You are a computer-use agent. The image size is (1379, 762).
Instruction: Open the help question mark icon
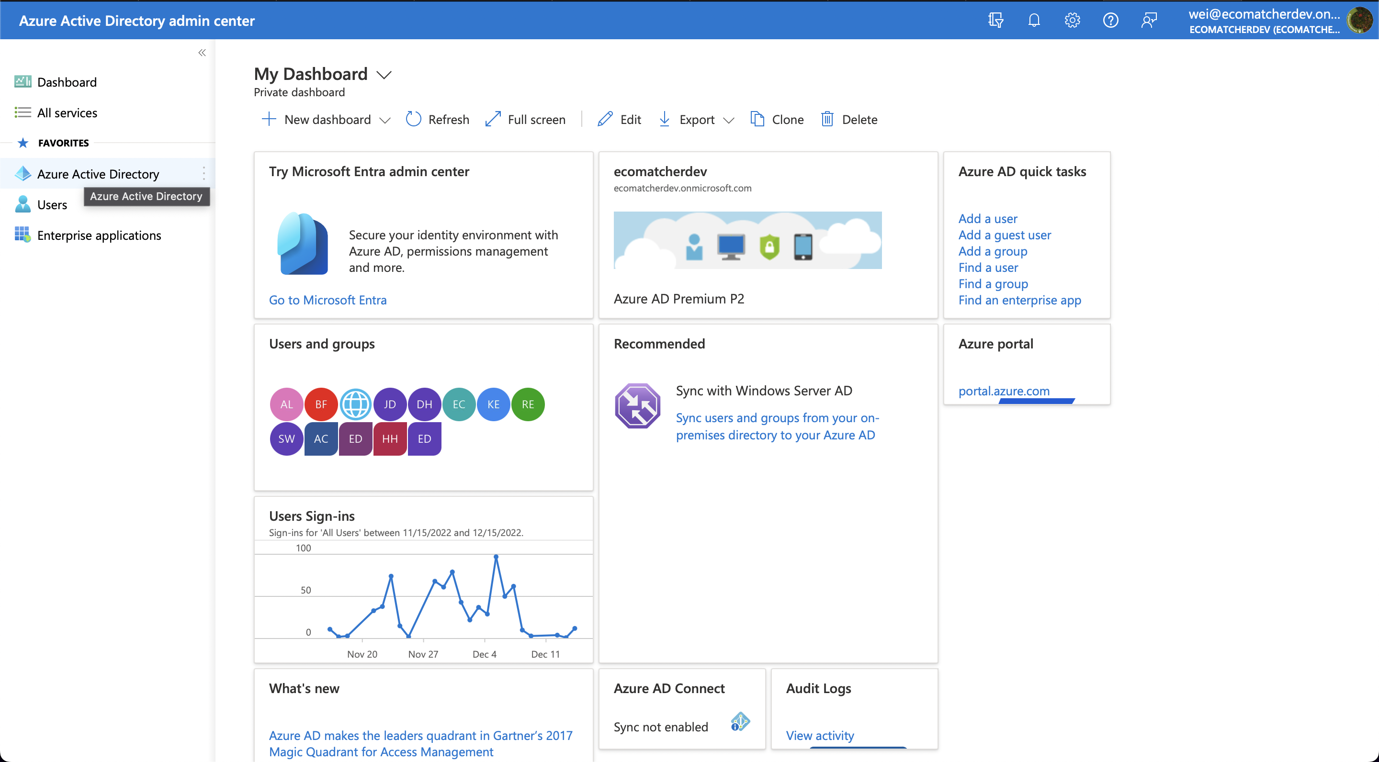coord(1110,20)
